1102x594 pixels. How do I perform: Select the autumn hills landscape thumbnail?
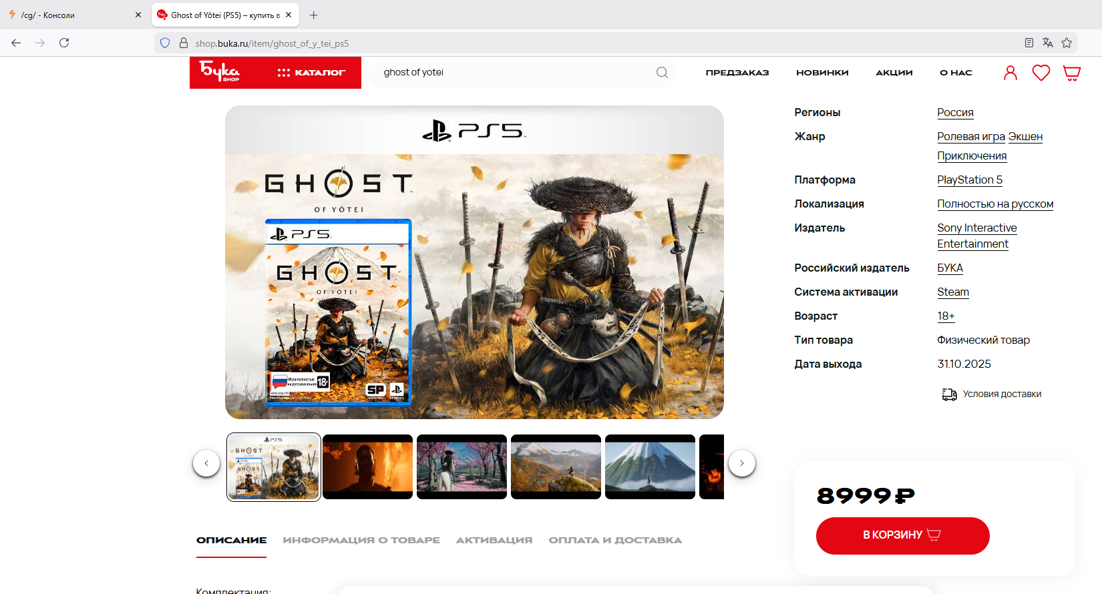click(x=556, y=467)
